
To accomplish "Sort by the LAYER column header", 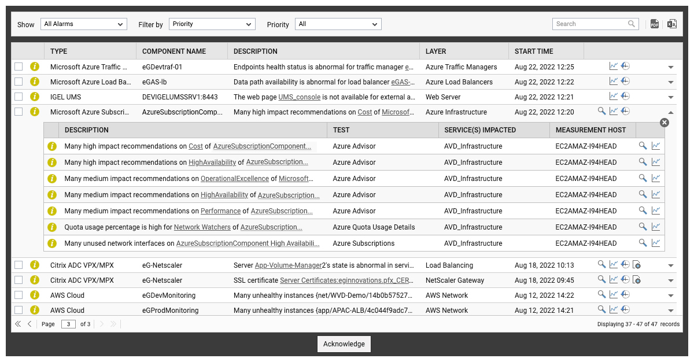I will (464, 51).
